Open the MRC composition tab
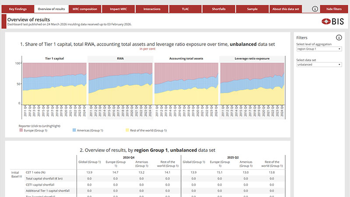 (x=85, y=9)
